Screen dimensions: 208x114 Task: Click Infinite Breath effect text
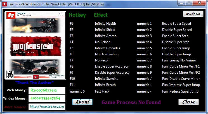(x=105, y=85)
